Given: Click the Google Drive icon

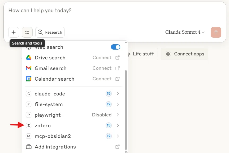Looking at the screenshot, I should pos(29,58).
